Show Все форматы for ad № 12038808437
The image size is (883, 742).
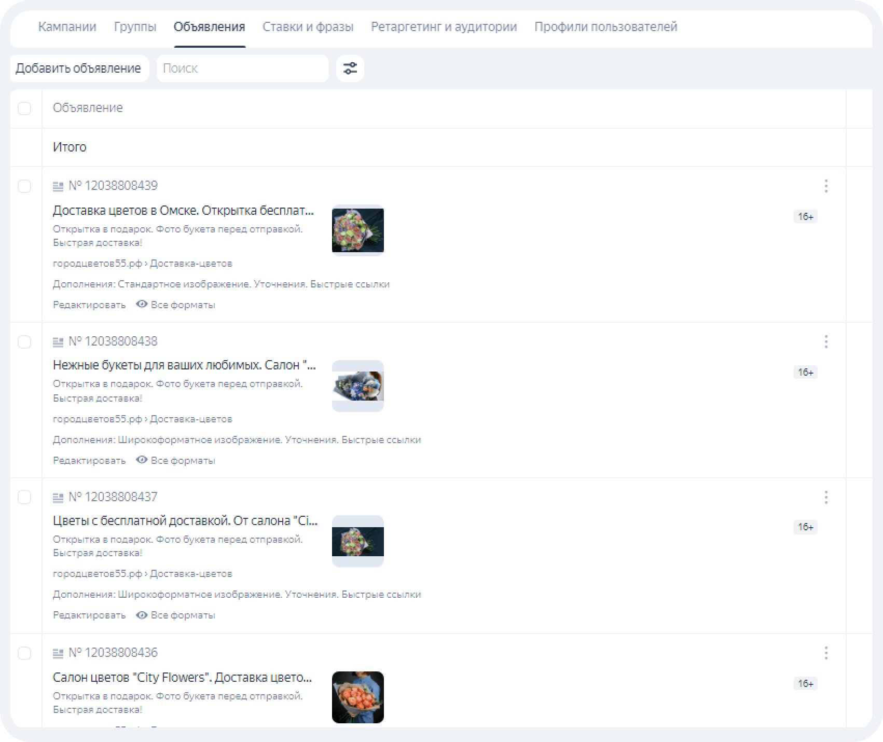click(176, 615)
